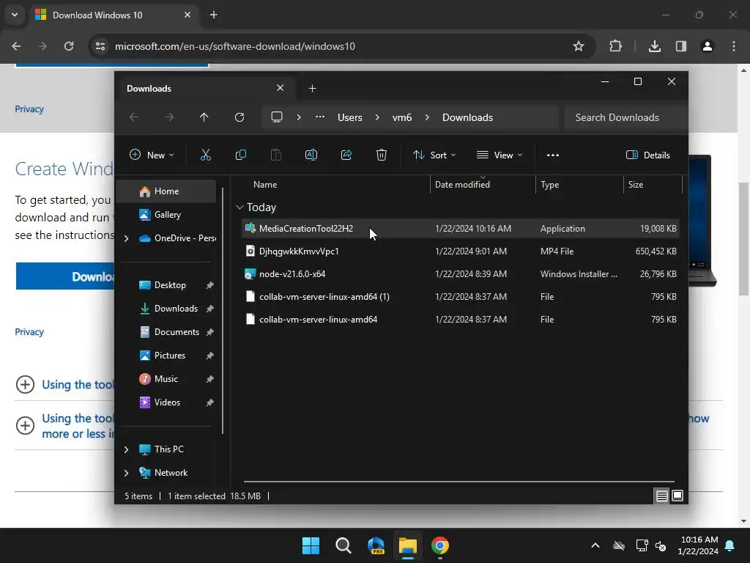The height and width of the screenshot is (563, 750).
Task: Open Chrome profile avatar icon
Action: (708, 46)
